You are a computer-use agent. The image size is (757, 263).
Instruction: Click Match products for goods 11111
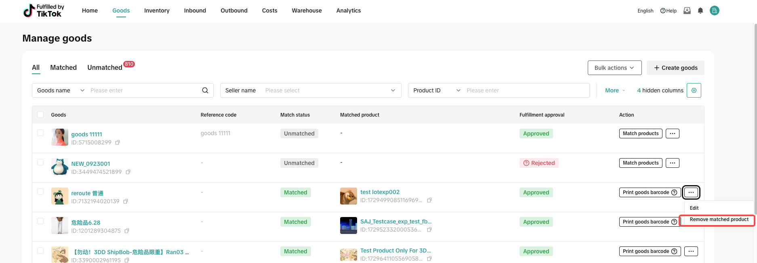pos(640,134)
